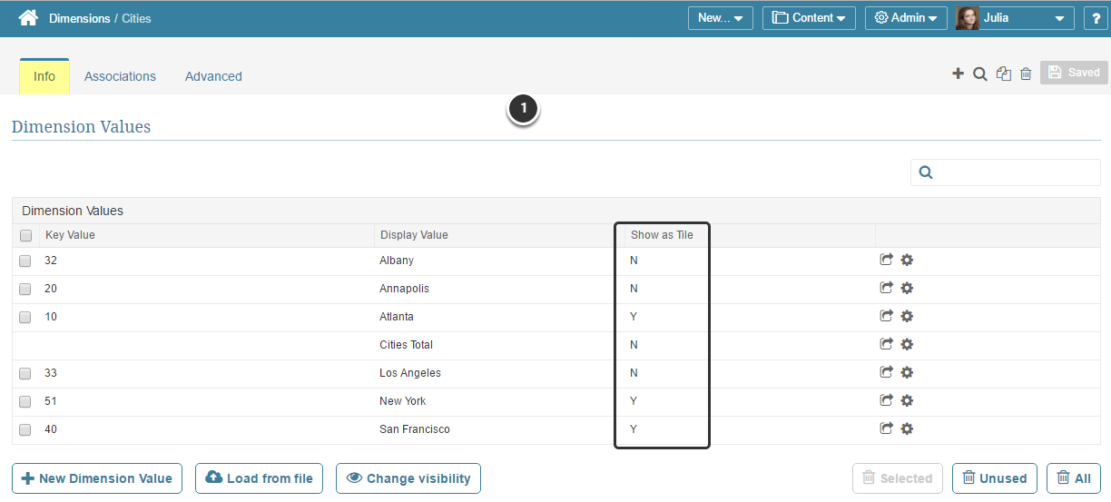Open gear settings for Cities Total row

(x=907, y=344)
